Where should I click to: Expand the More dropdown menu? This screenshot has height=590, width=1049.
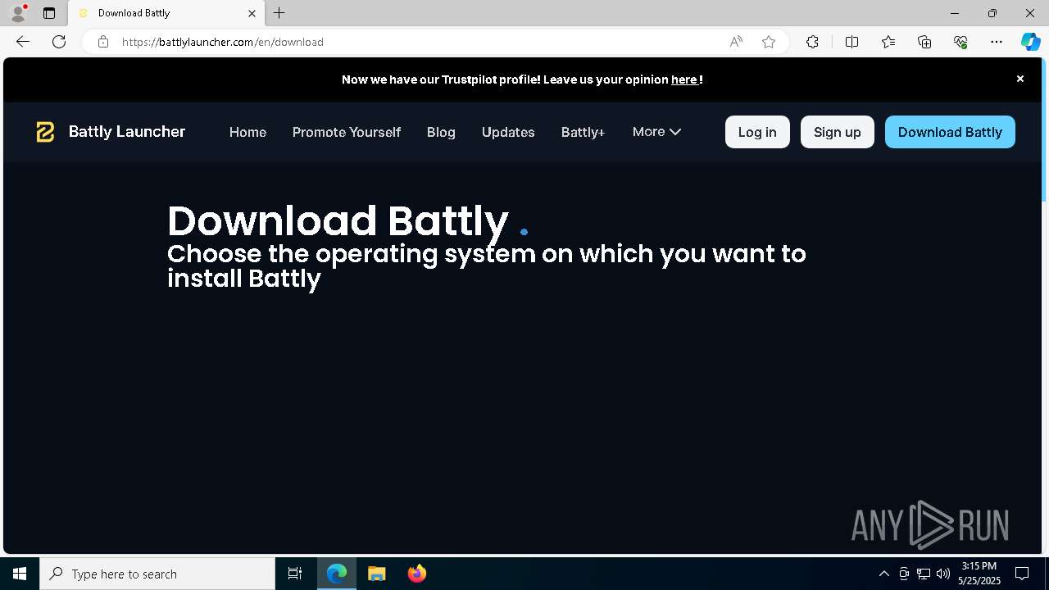pos(656,132)
